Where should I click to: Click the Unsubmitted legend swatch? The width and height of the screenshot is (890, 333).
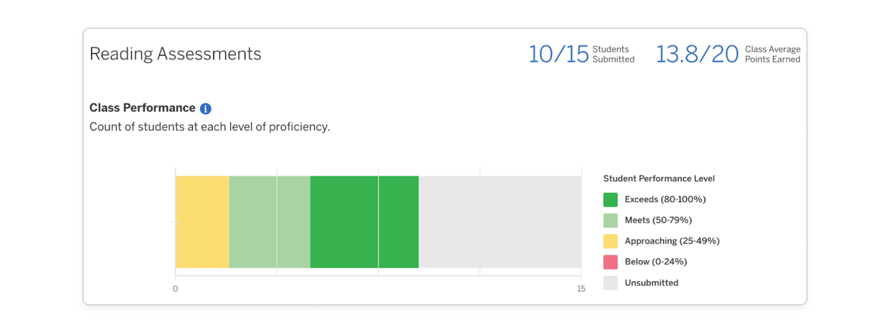(610, 282)
